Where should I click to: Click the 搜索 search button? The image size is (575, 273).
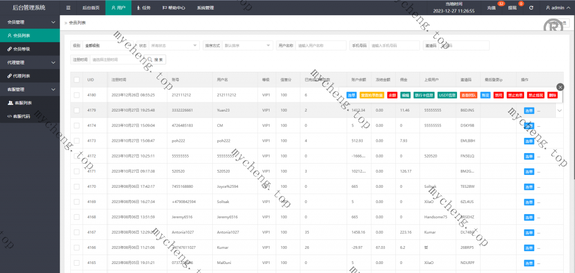(155, 59)
